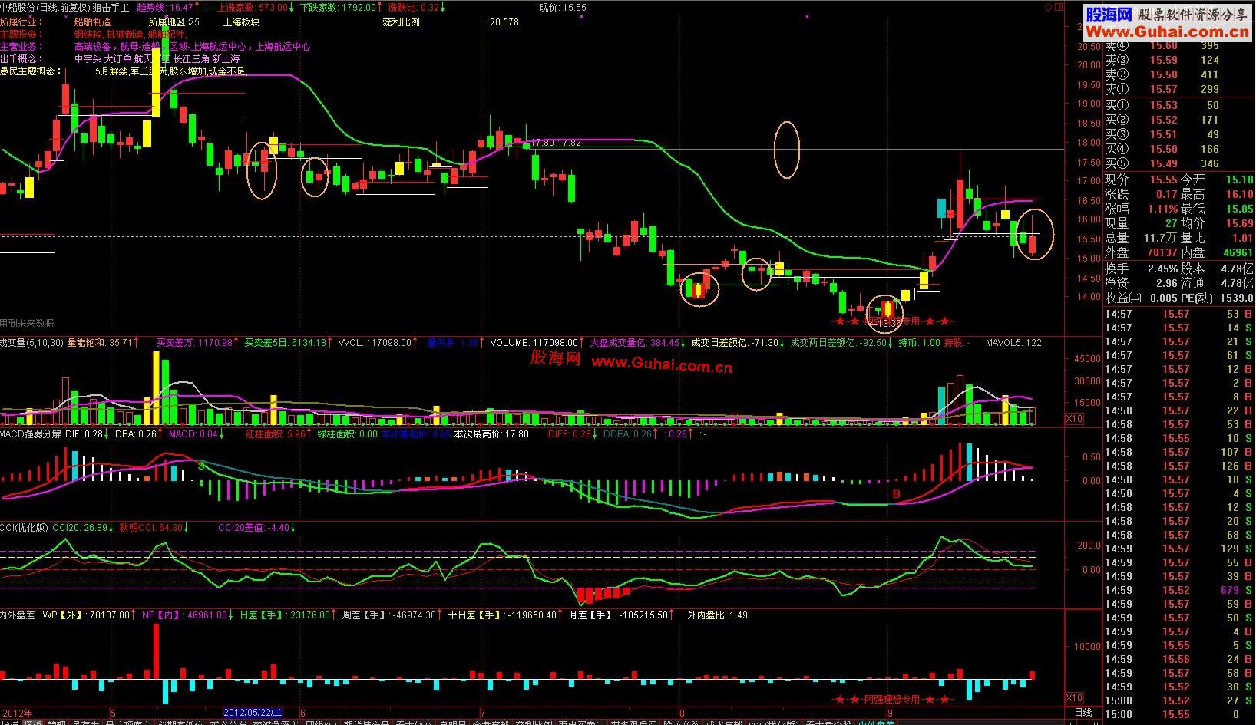
Task: Select the 内外盘差 indicator tab at bottom
Action: tap(876, 723)
